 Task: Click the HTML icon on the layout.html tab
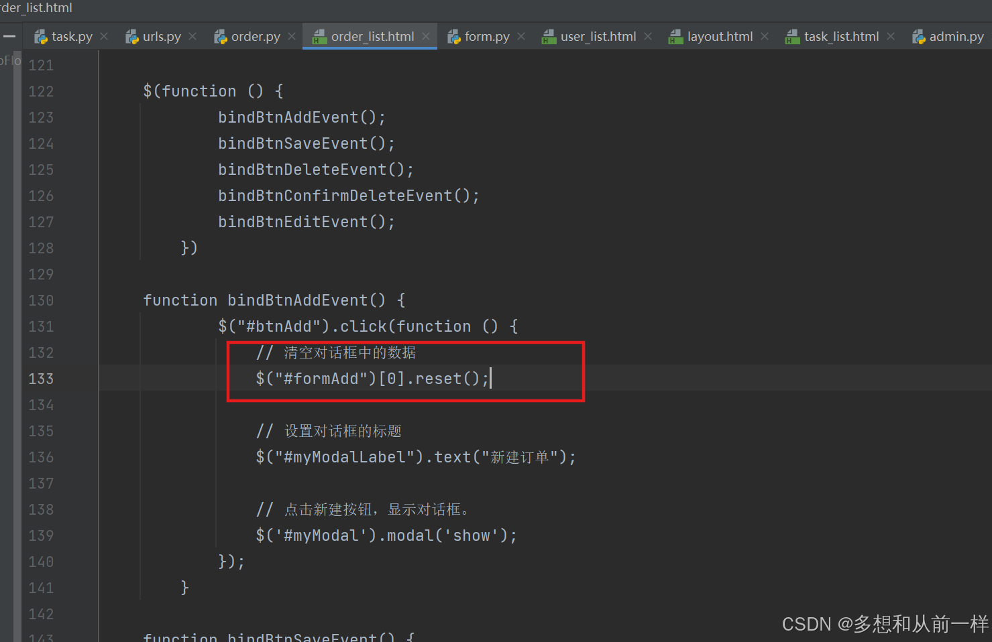click(x=675, y=36)
